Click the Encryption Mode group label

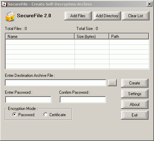(23, 109)
